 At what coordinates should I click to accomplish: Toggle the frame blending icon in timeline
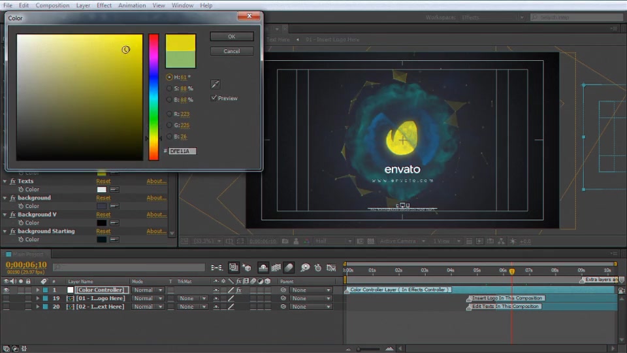tap(276, 267)
